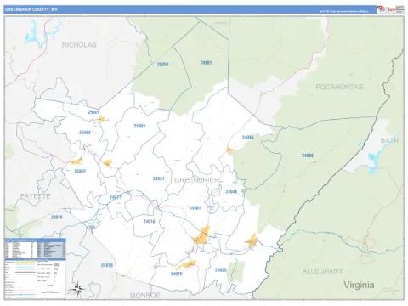Click the MONROE county label

pyautogui.click(x=144, y=295)
